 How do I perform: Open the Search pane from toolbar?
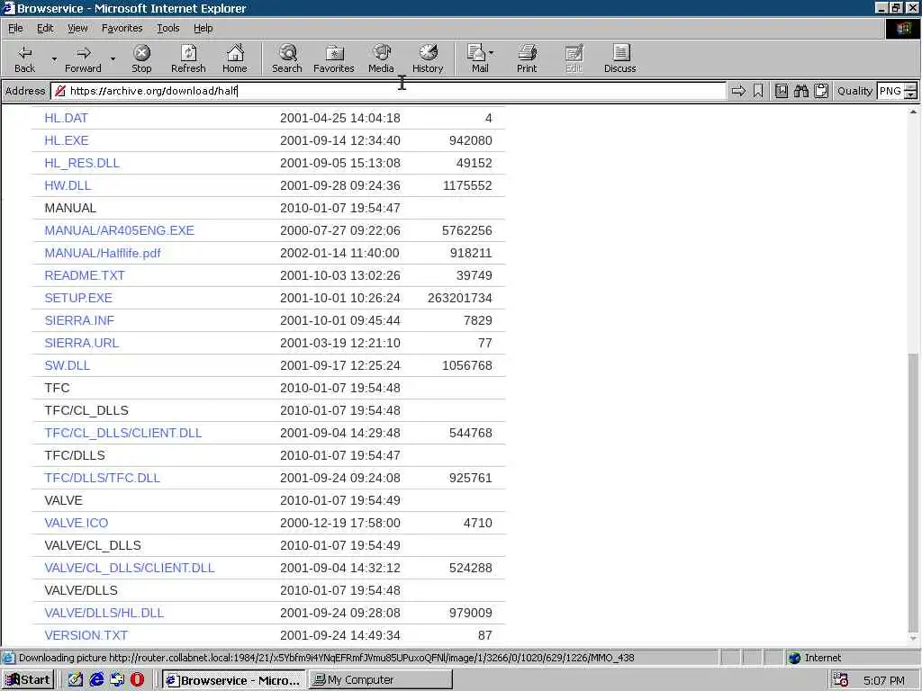pyautogui.click(x=287, y=58)
